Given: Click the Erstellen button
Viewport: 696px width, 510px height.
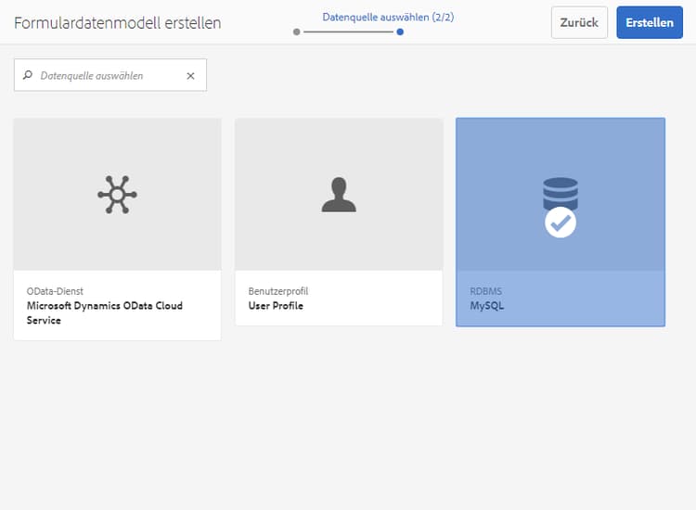Looking at the screenshot, I should click(650, 22).
